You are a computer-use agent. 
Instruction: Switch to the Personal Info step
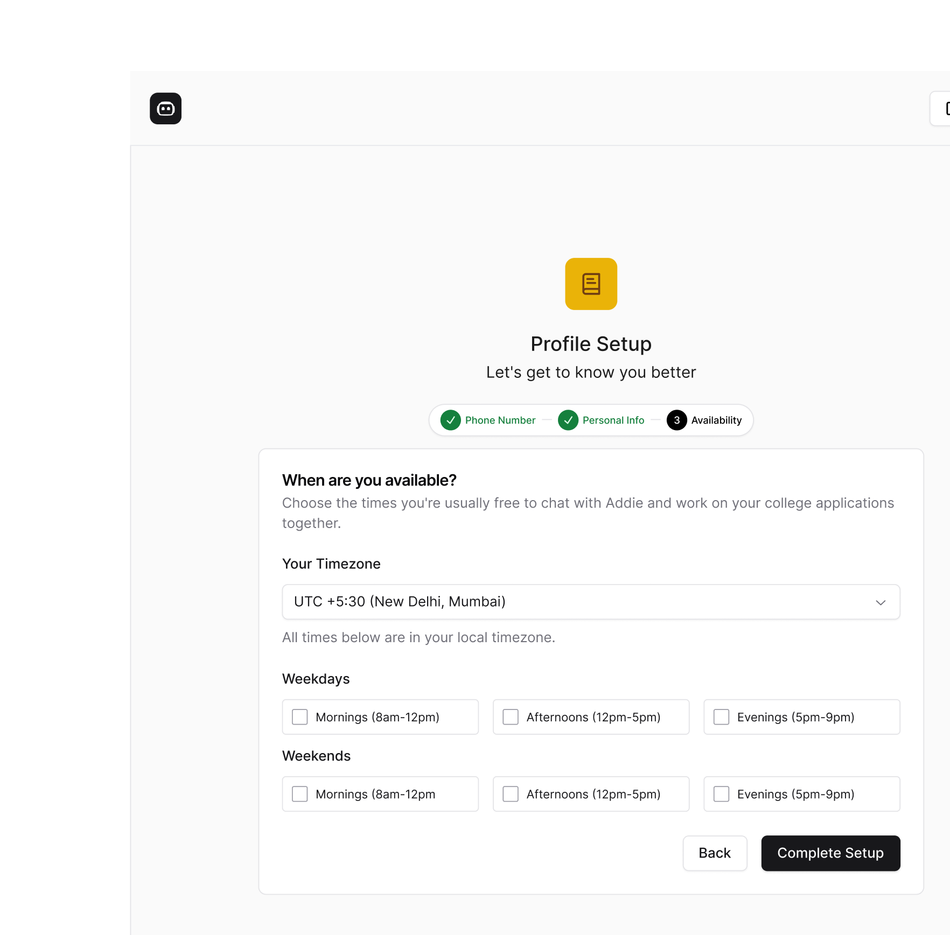613,420
